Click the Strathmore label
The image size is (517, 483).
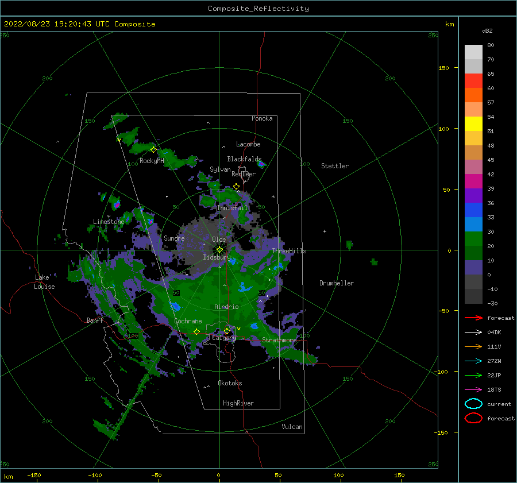pyautogui.click(x=279, y=340)
